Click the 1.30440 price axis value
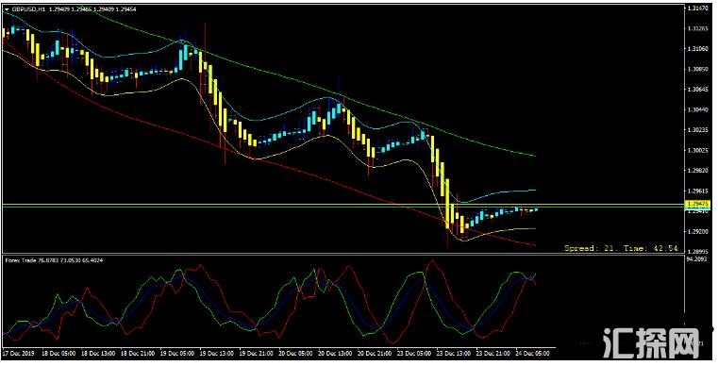This screenshot has width=718, height=366. coord(697,110)
